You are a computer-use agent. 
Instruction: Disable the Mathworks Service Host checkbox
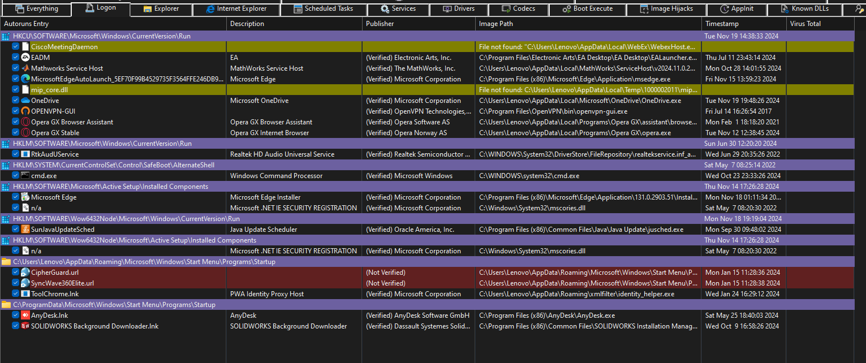[16, 68]
